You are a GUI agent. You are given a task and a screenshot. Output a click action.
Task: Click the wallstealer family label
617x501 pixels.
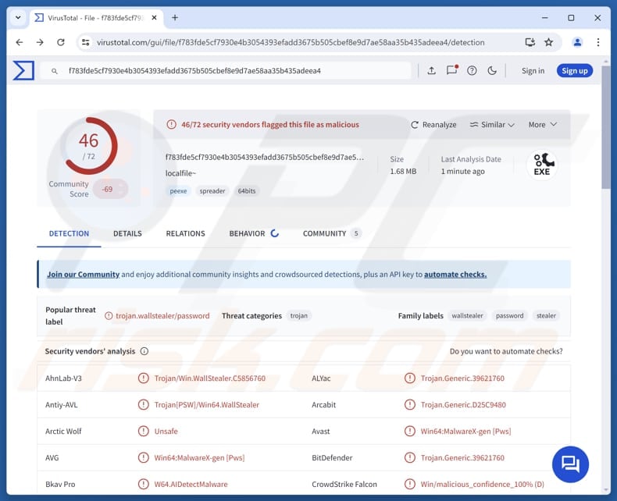click(x=467, y=316)
